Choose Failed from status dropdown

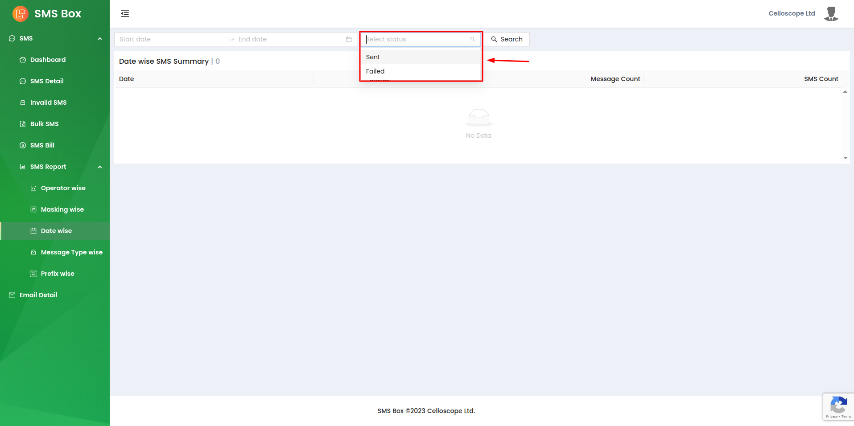[x=375, y=71]
